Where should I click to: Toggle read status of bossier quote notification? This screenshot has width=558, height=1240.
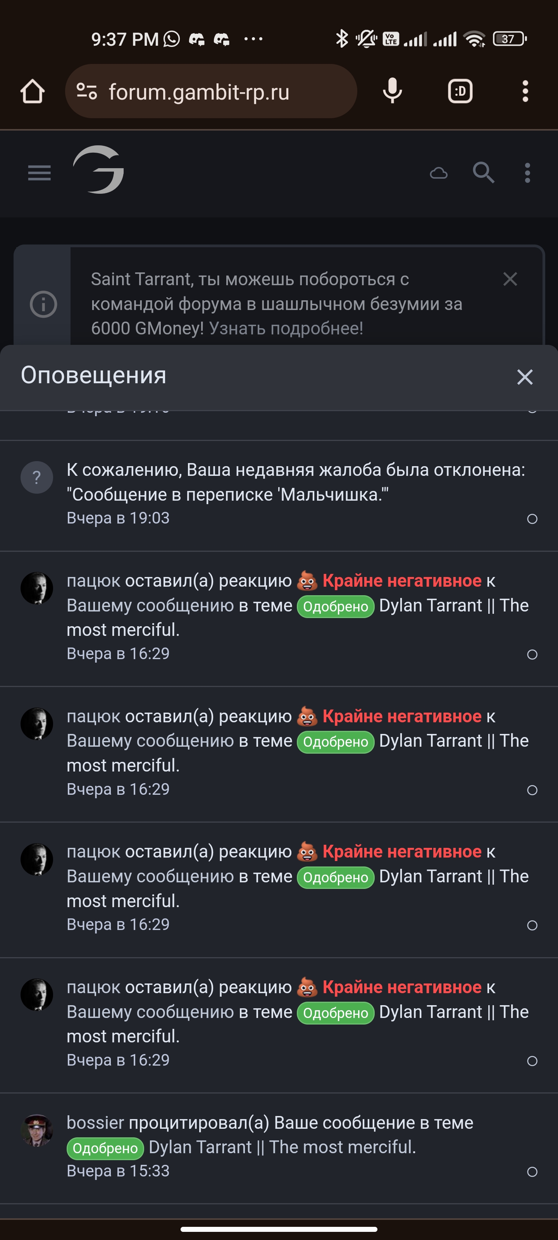pyautogui.click(x=532, y=1172)
